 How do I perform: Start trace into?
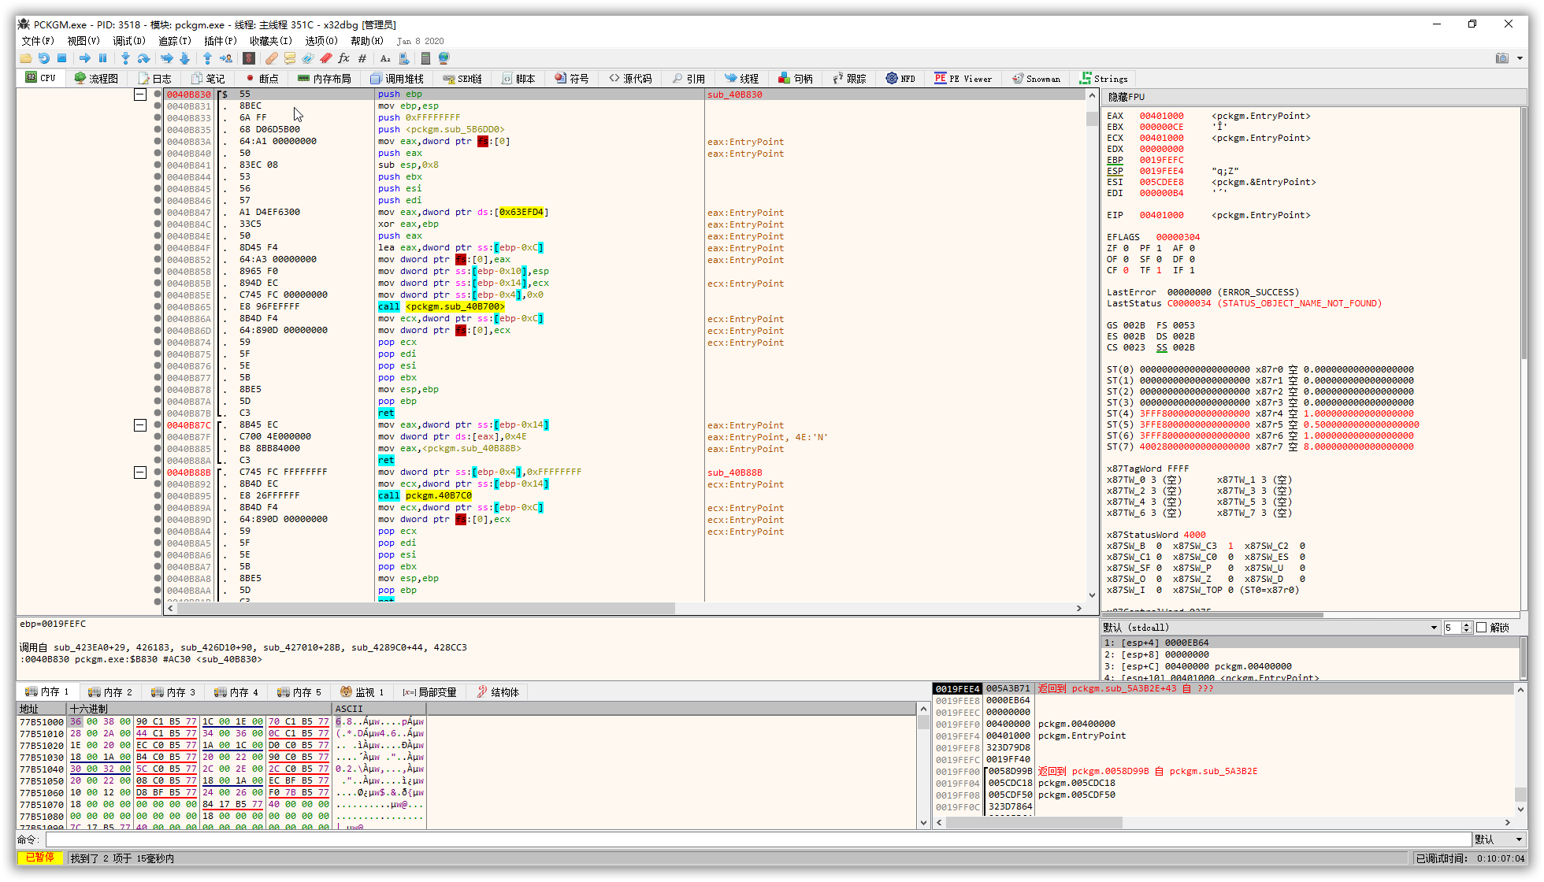166,58
